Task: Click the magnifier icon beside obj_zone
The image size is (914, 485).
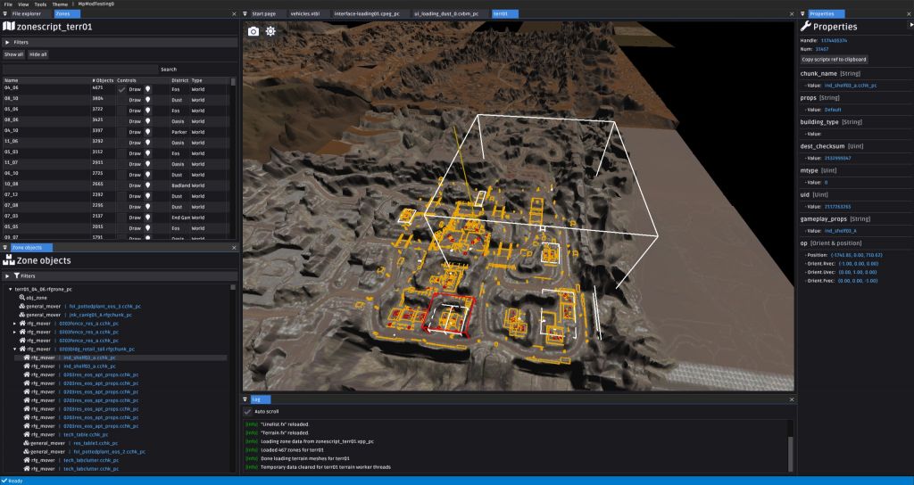Action: pos(21,298)
